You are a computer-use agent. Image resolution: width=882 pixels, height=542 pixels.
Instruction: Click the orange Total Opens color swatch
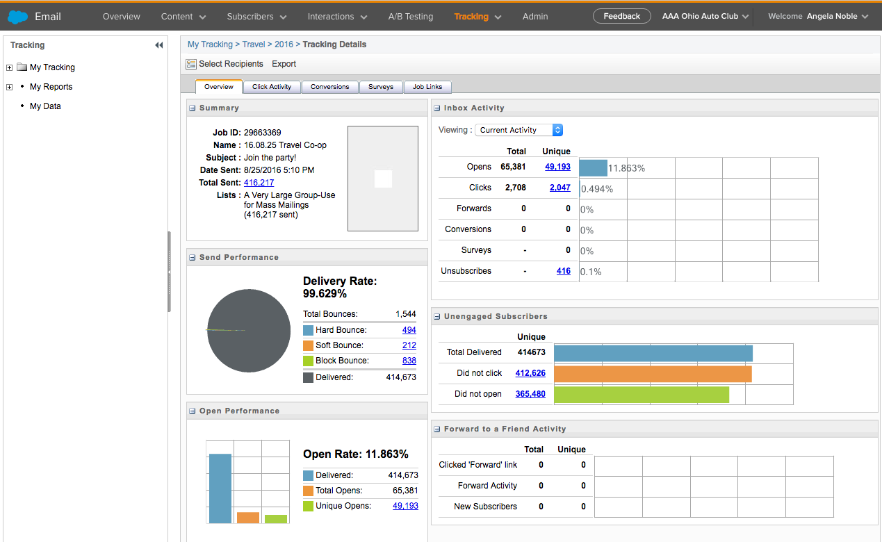[x=308, y=491]
